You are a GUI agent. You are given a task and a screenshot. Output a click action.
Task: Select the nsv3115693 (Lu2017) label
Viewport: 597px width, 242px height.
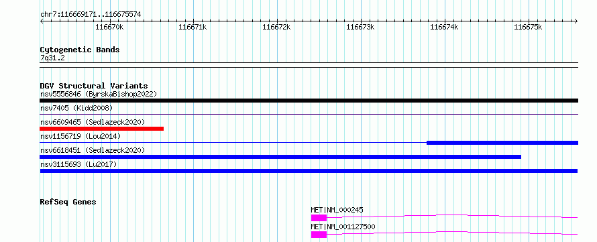(x=78, y=164)
